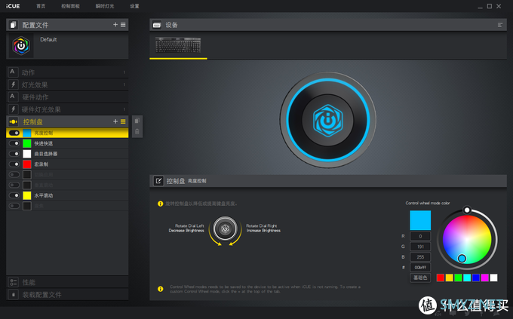This screenshot has height=319, width=513.
Task: Click the green swatch of 快进快退
Action: (x=27, y=143)
